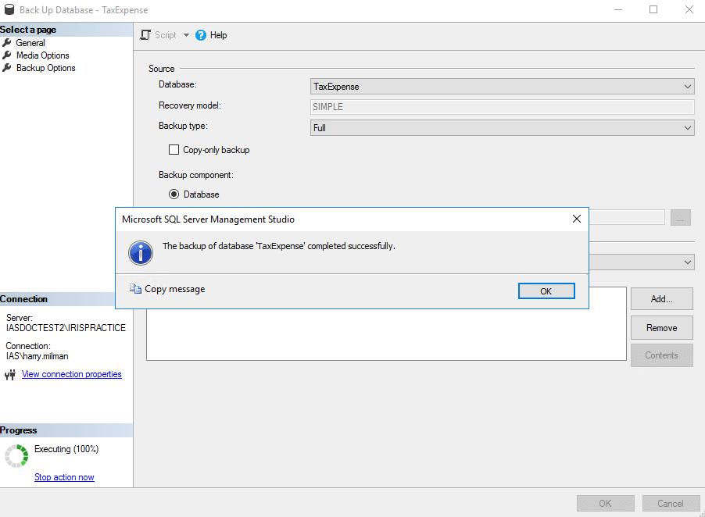The image size is (705, 517).
Task: Open the Database dropdown showing TaxExpense
Action: tap(502, 86)
